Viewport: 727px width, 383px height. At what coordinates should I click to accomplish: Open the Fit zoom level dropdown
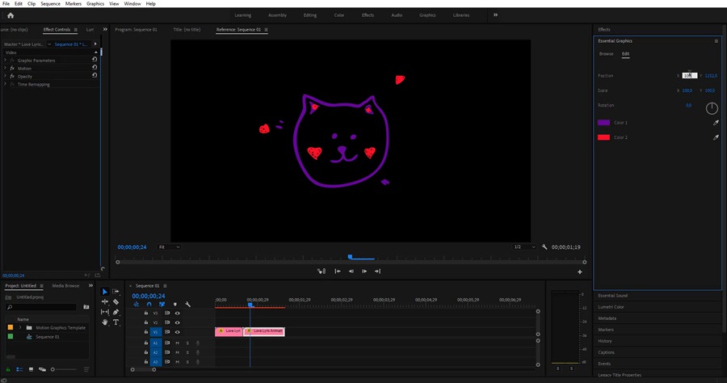click(x=169, y=247)
